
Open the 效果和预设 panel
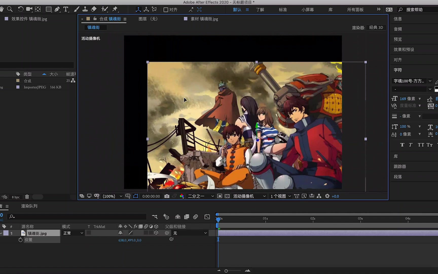click(x=404, y=49)
